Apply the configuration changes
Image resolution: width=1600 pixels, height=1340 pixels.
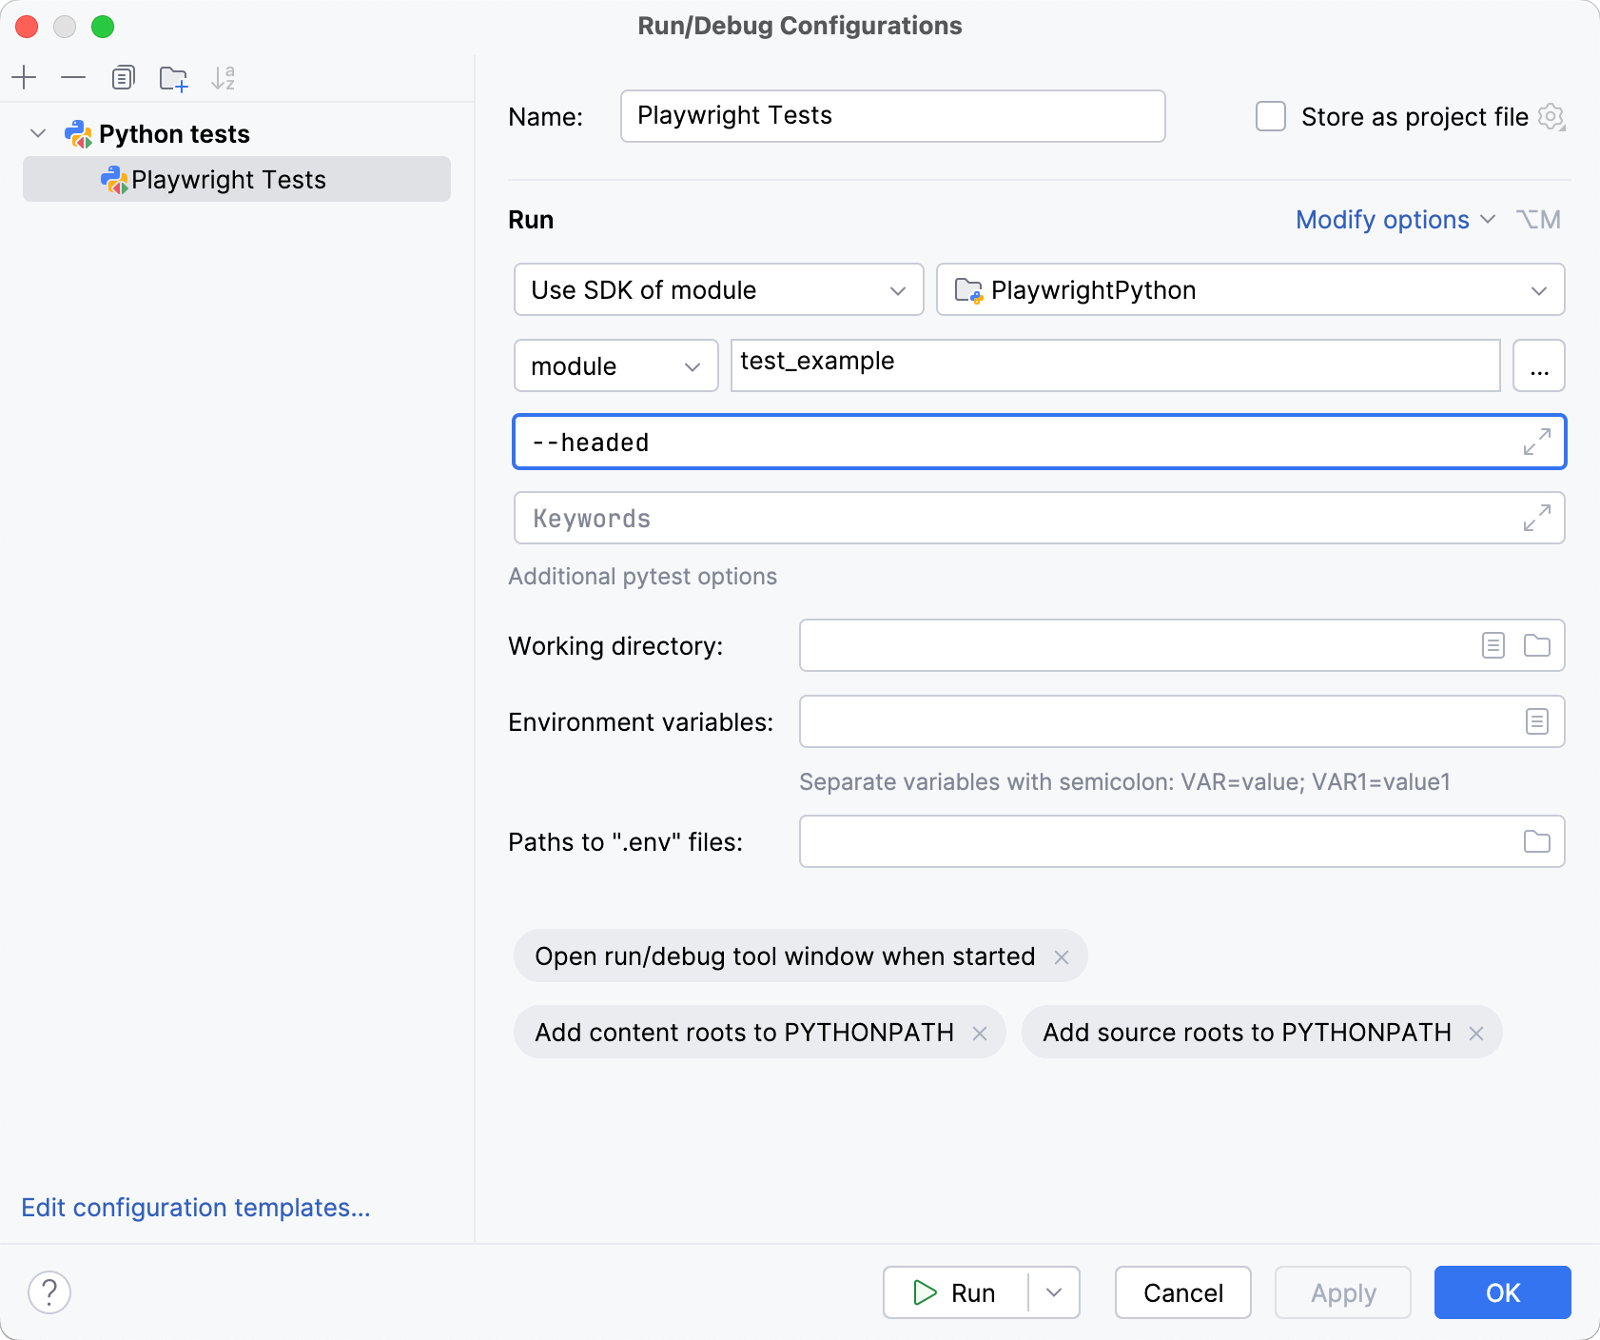[1344, 1292]
